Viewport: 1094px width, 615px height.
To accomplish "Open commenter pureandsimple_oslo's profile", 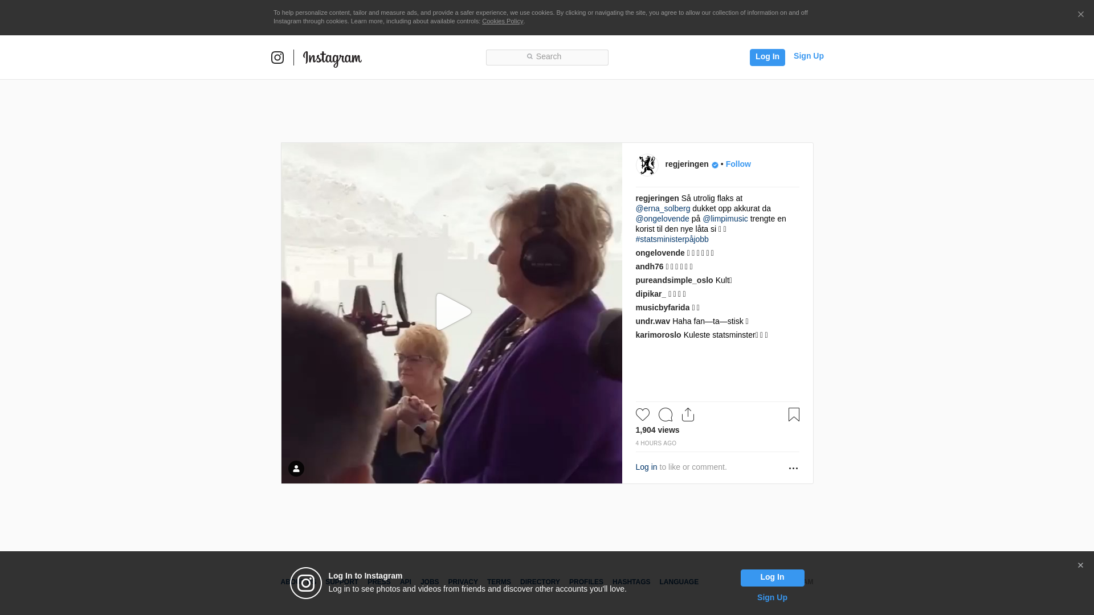I will [x=674, y=280].
